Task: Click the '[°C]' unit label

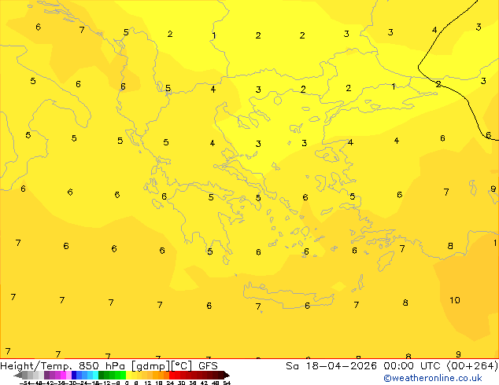Action: coord(182,366)
